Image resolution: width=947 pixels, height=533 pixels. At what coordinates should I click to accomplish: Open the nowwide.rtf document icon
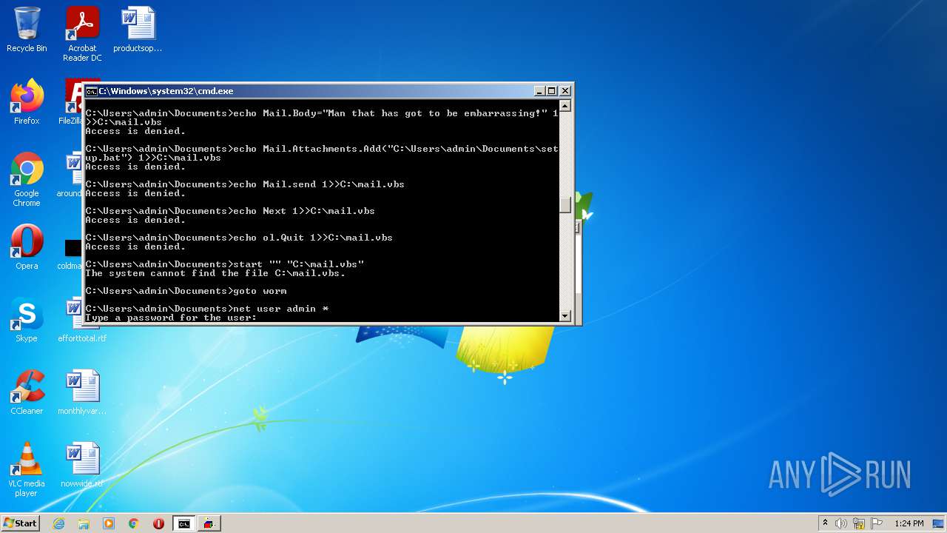82,464
